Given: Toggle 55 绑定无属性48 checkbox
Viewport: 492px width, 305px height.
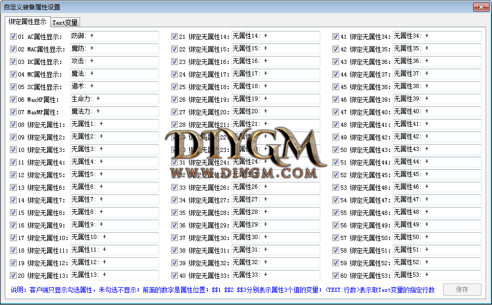Looking at the screenshot, I should tap(336, 213).
